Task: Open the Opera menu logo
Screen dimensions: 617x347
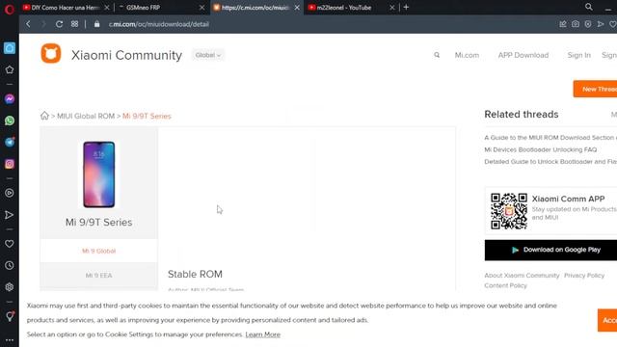Action: pyautogui.click(x=10, y=9)
